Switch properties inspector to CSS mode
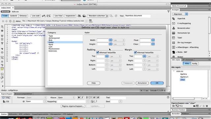 click(6, 101)
